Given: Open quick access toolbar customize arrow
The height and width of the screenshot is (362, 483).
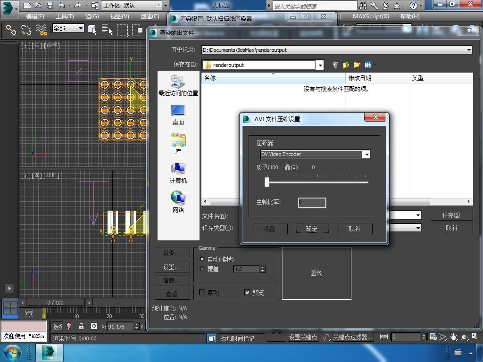Looking at the screenshot, I should [x=166, y=5].
